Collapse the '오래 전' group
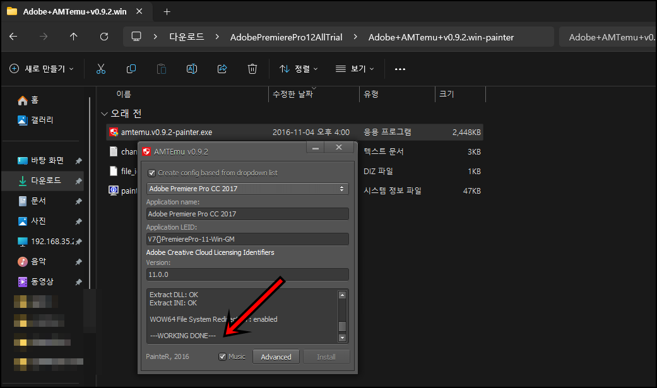This screenshot has width=657, height=388. 104,114
